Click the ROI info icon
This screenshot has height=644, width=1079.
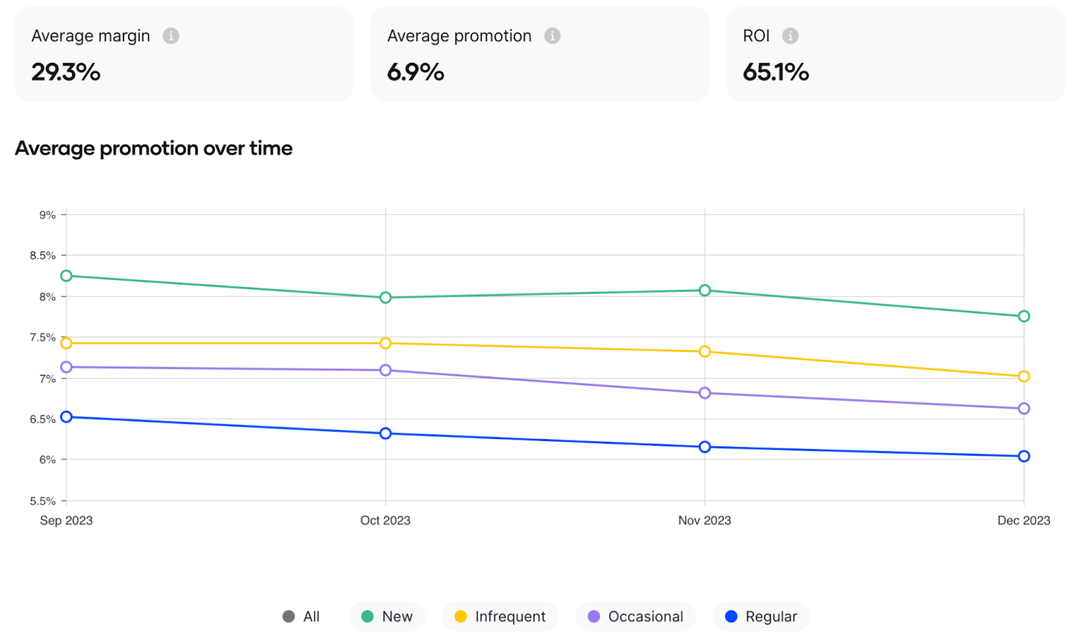click(x=790, y=36)
